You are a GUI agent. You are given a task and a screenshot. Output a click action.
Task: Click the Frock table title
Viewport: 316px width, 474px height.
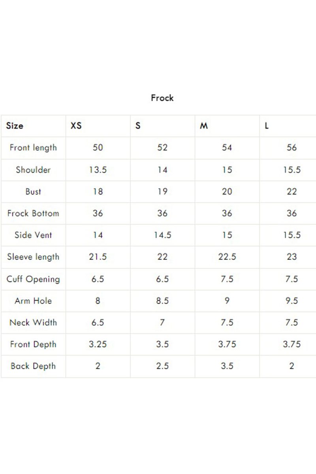coord(162,98)
